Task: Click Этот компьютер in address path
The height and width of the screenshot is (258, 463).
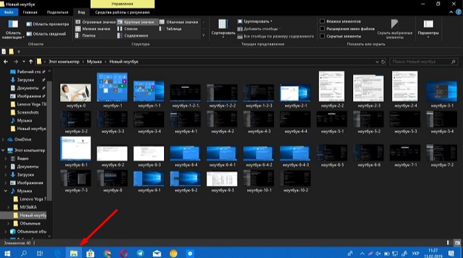Action: (64, 62)
